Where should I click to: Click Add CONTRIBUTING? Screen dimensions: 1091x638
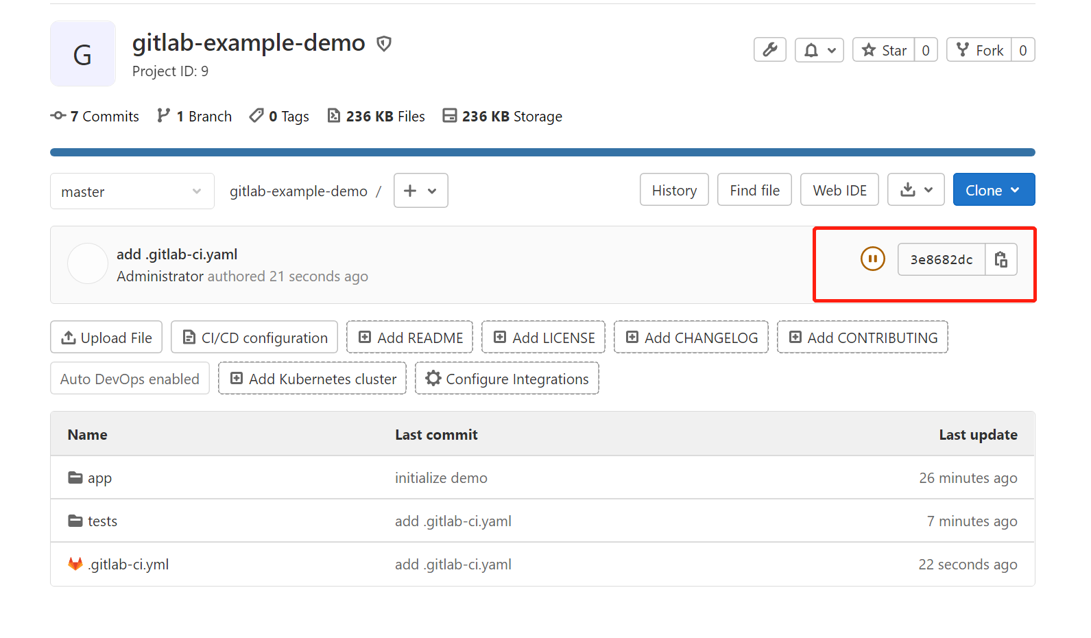point(863,338)
